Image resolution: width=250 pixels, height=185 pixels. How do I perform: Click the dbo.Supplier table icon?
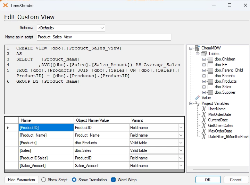pyautogui.click(x=210, y=92)
